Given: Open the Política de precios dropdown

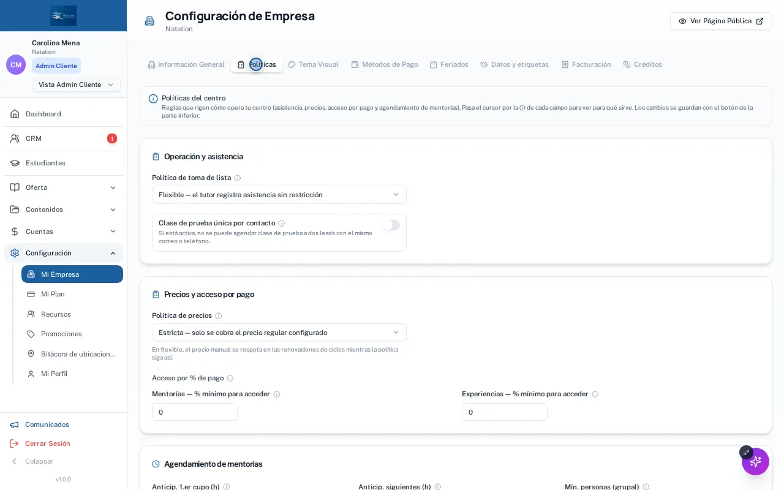Looking at the screenshot, I should click(x=279, y=333).
